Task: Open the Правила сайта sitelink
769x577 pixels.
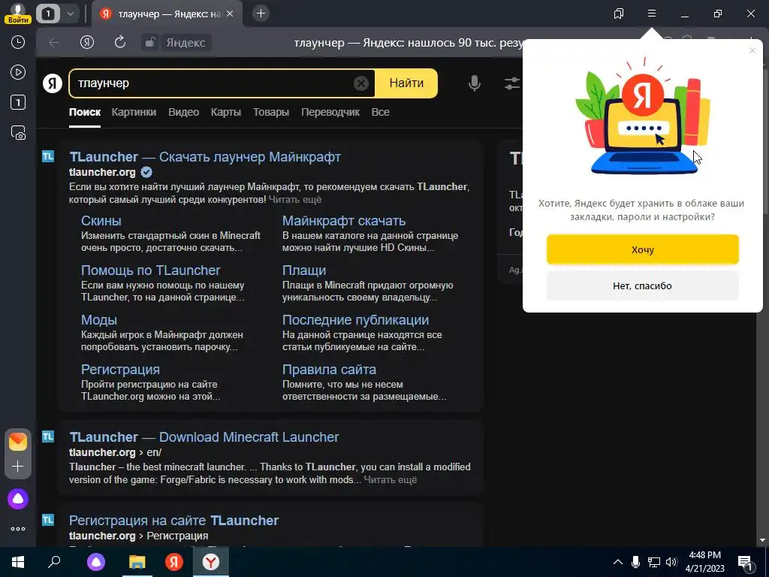Action: 329,370
